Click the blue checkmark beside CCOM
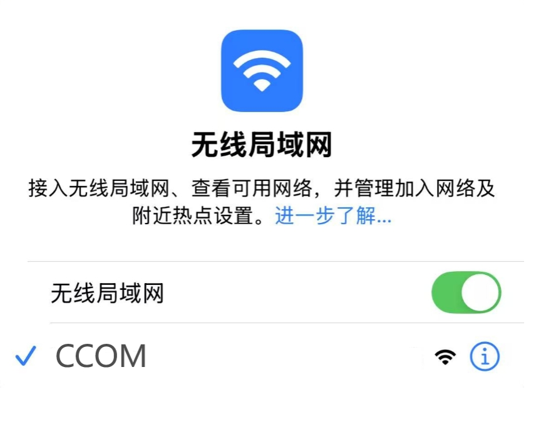Screen dimensions: 546x424 [26, 356]
